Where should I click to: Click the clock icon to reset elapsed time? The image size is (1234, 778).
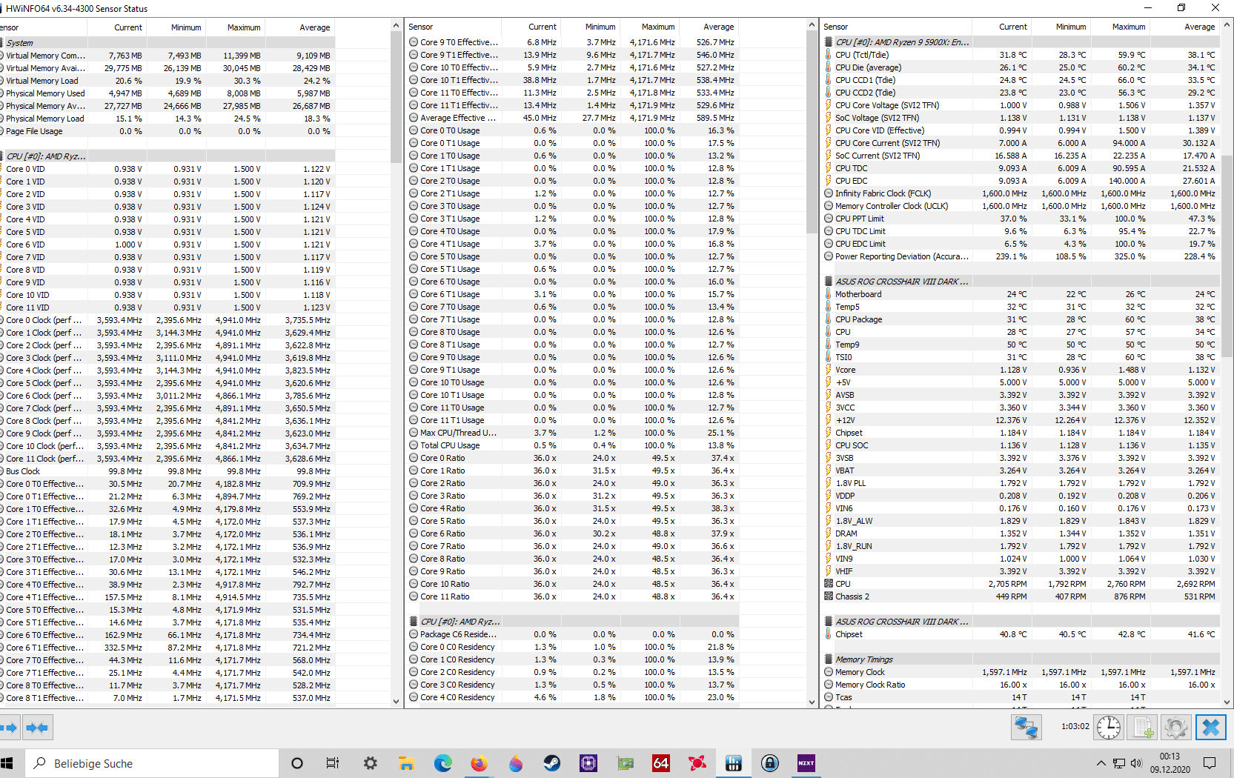coord(1109,727)
